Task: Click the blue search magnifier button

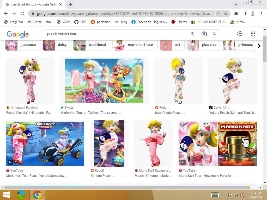Action: coord(215,34)
